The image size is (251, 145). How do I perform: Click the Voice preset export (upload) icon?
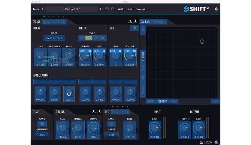tap(130, 22)
